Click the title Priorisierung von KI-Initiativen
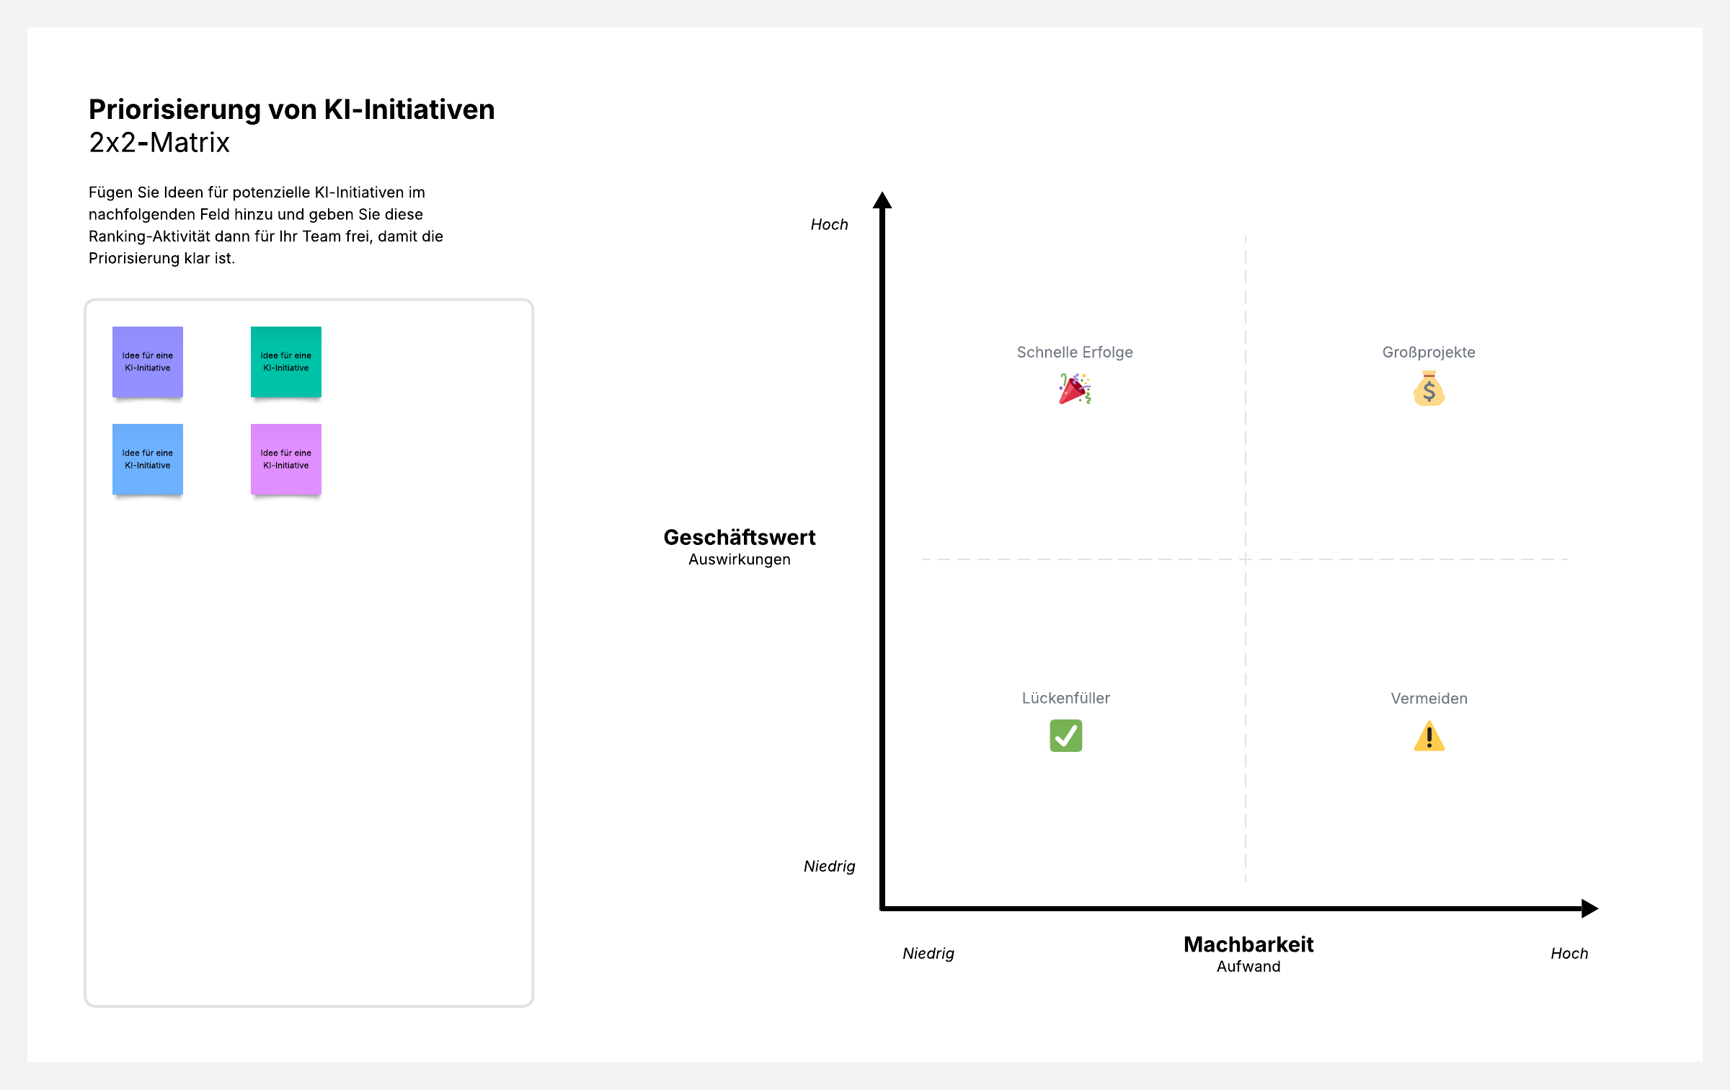 tap(291, 110)
